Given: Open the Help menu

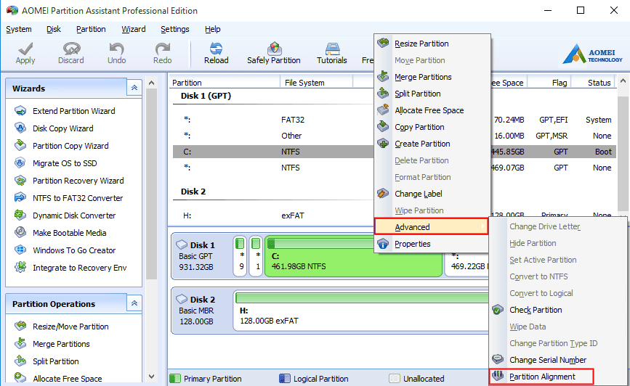Looking at the screenshot, I should point(213,29).
